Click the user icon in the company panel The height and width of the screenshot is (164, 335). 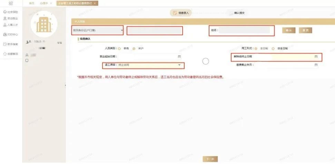pos(27,55)
